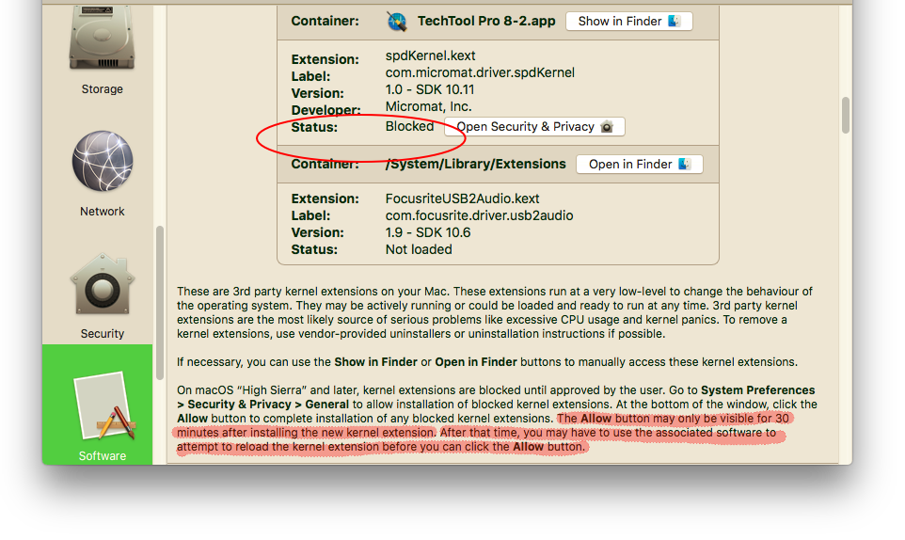Click the TechTool Pro 8-2.app container name
905x540 pixels.
[486, 22]
